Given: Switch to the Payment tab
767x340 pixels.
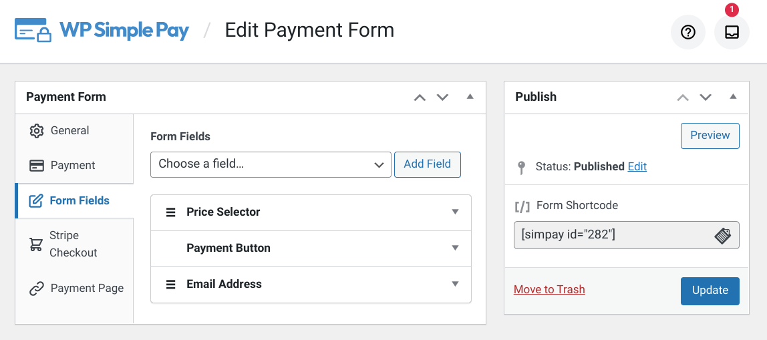Looking at the screenshot, I should [74, 166].
